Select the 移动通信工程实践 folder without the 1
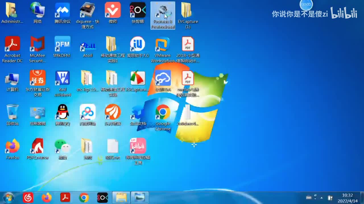This screenshot has height=204, width=364. [113, 83]
